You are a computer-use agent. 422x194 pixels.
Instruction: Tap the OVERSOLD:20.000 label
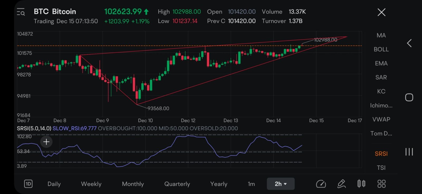click(214, 128)
